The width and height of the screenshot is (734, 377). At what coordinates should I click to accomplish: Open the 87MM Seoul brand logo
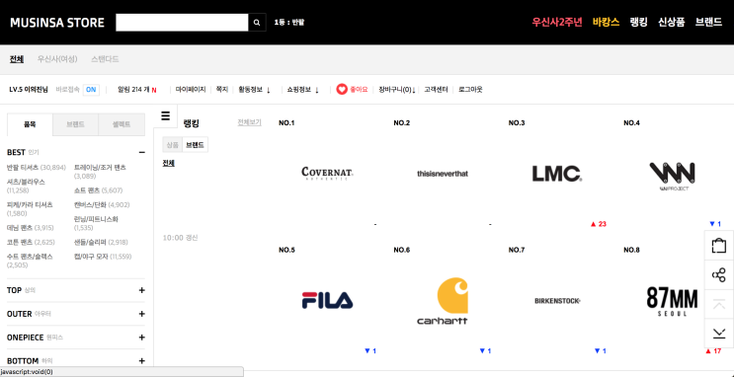pos(672,302)
